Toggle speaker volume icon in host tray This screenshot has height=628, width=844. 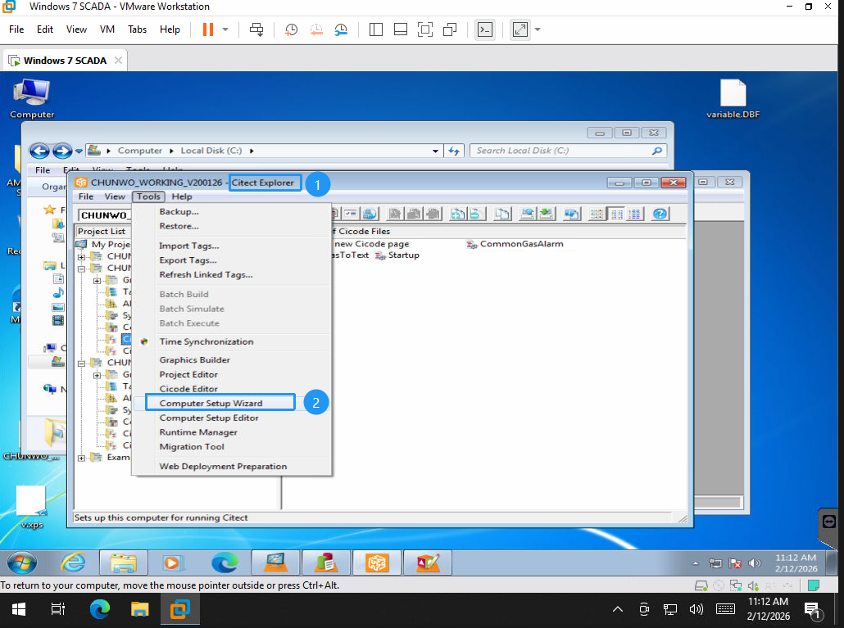pos(697,609)
